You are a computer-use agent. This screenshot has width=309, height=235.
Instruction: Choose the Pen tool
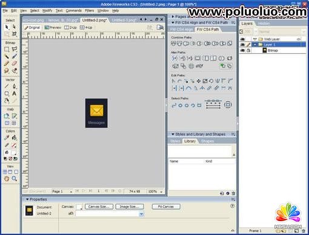click(x=14, y=86)
